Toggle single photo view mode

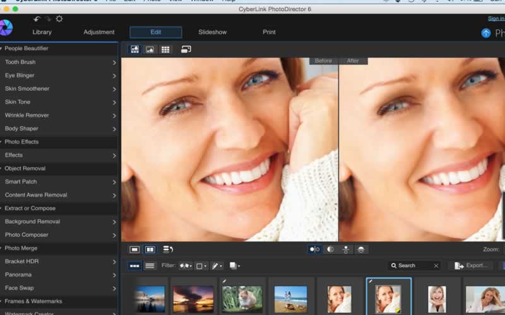[134, 249]
